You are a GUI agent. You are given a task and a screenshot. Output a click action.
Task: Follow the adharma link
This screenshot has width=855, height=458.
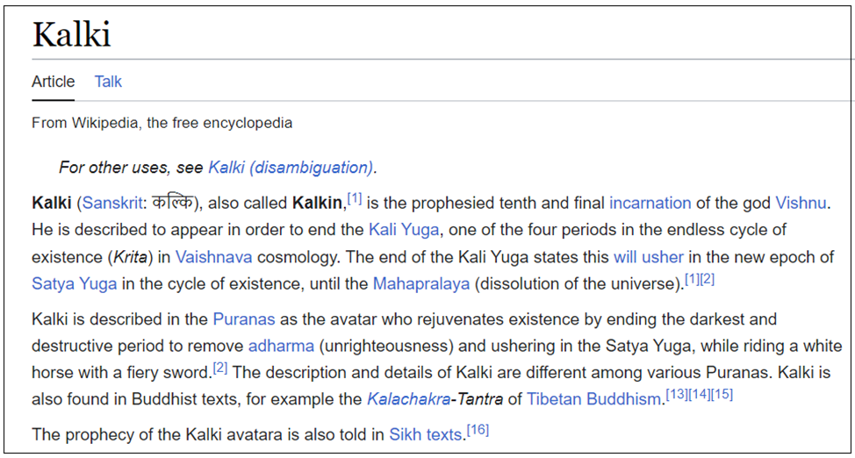click(282, 347)
